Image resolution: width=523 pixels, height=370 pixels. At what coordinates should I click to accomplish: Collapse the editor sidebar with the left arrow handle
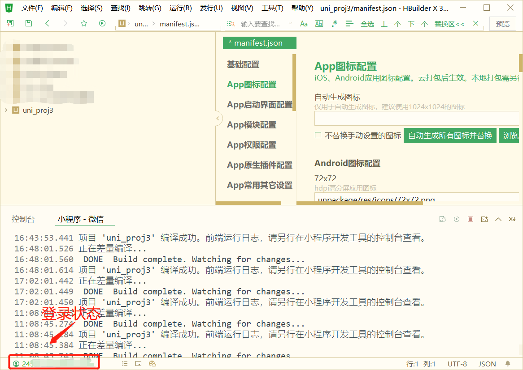(x=218, y=118)
